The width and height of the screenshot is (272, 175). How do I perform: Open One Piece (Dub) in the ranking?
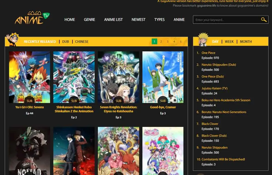click(x=213, y=76)
